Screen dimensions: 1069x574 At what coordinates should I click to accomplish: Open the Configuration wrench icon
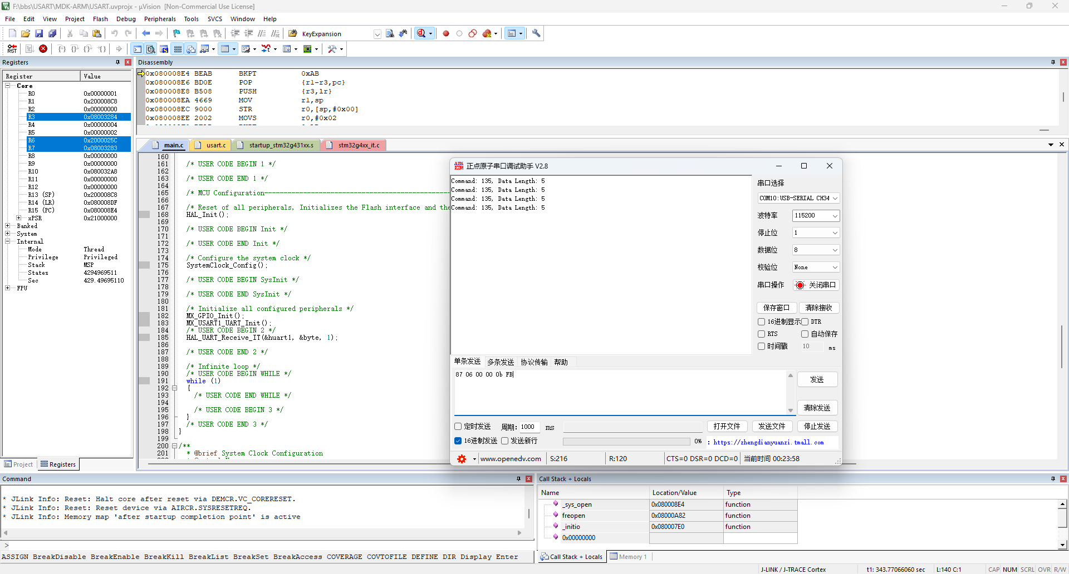click(x=536, y=33)
